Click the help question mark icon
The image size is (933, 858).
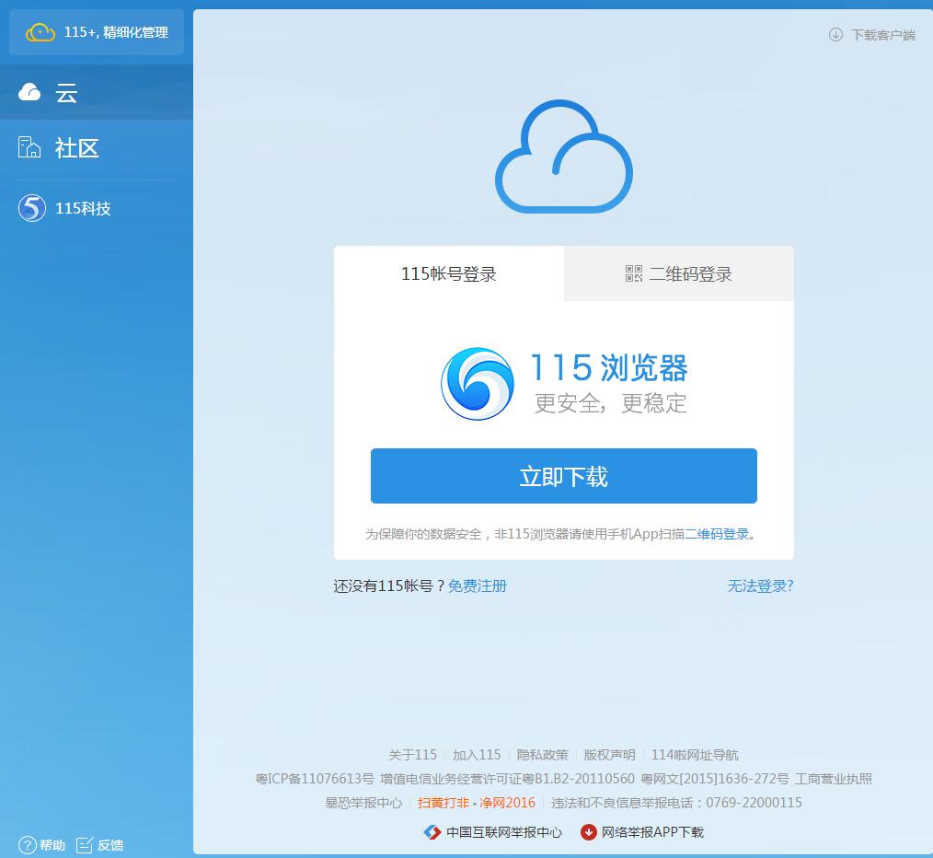click(x=28, y=845)
